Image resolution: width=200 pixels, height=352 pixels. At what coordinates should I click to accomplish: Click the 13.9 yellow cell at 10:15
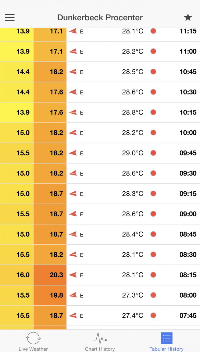pos(17,112)
